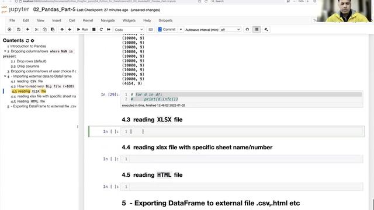
Task: Click the heading 5 - Exporting DataFrame to external file
Action: pos(210,203)
